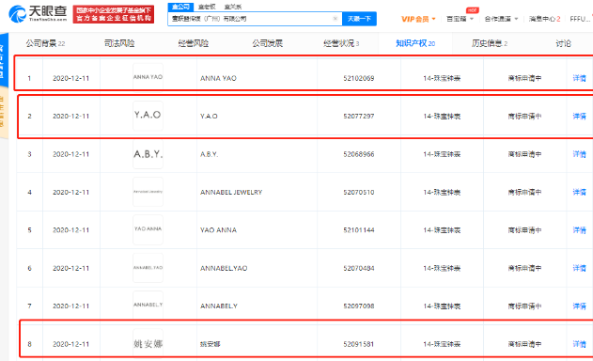
Task: Switch to the 经营状况 tab
Action: pos(341,43)
